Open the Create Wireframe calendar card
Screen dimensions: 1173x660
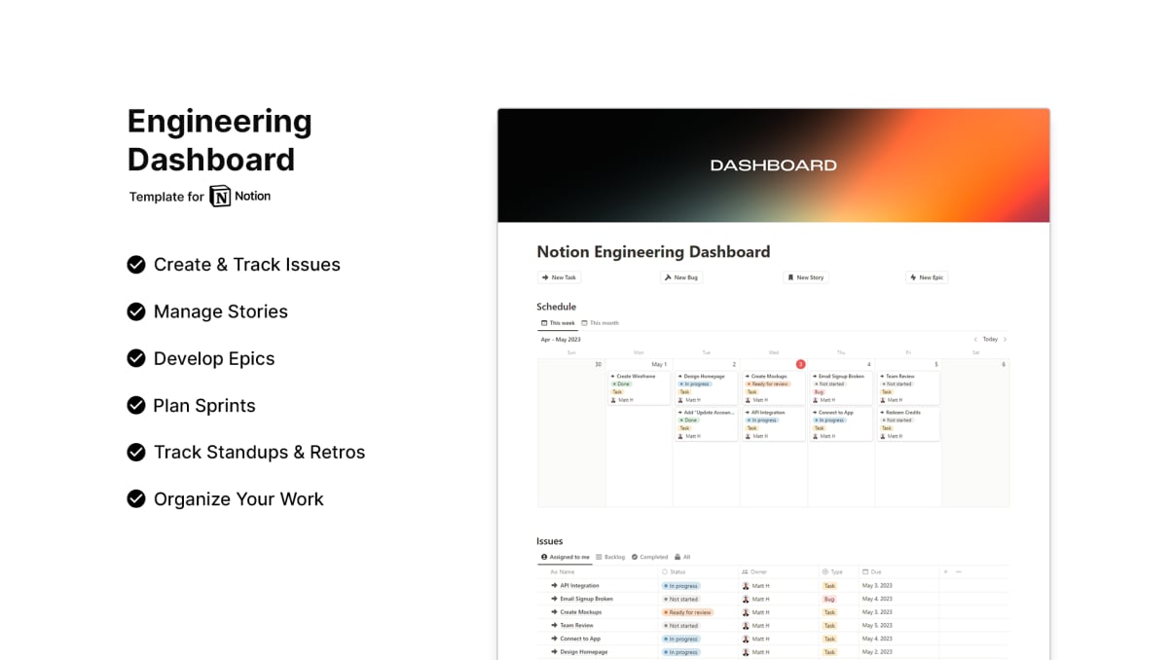coord(639,387)
